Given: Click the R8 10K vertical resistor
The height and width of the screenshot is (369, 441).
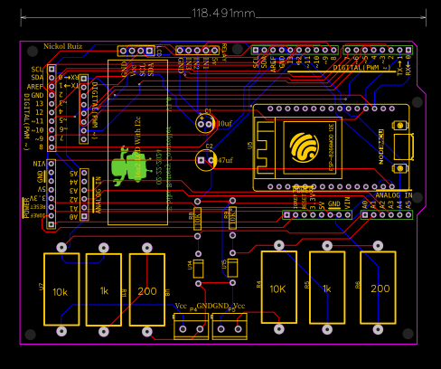Looking at the screenshot, I should tap(197, 218).
